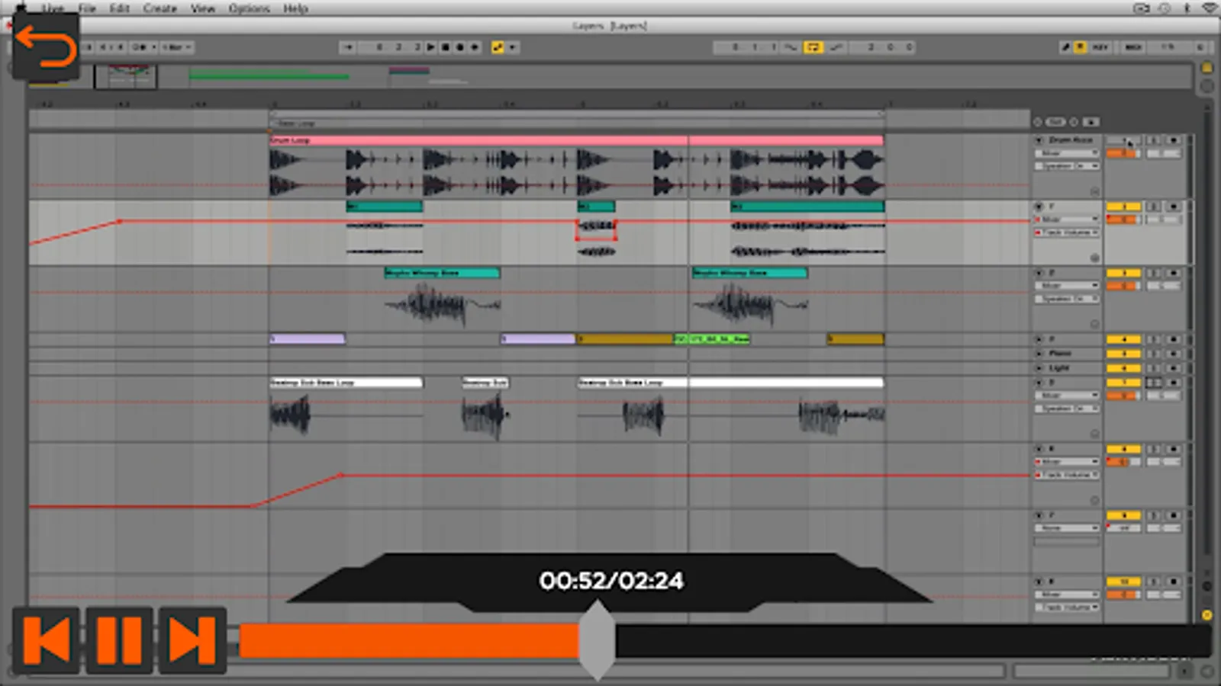Select the first purple clip
The height and width of the screenshot is (686, 1221).
[x=308, y=338]
